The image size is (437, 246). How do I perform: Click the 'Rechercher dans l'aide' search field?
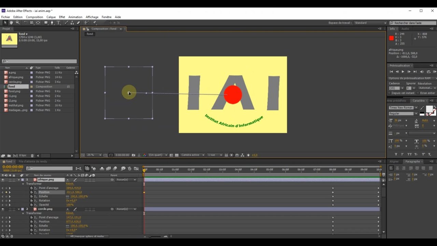[412, 23]
